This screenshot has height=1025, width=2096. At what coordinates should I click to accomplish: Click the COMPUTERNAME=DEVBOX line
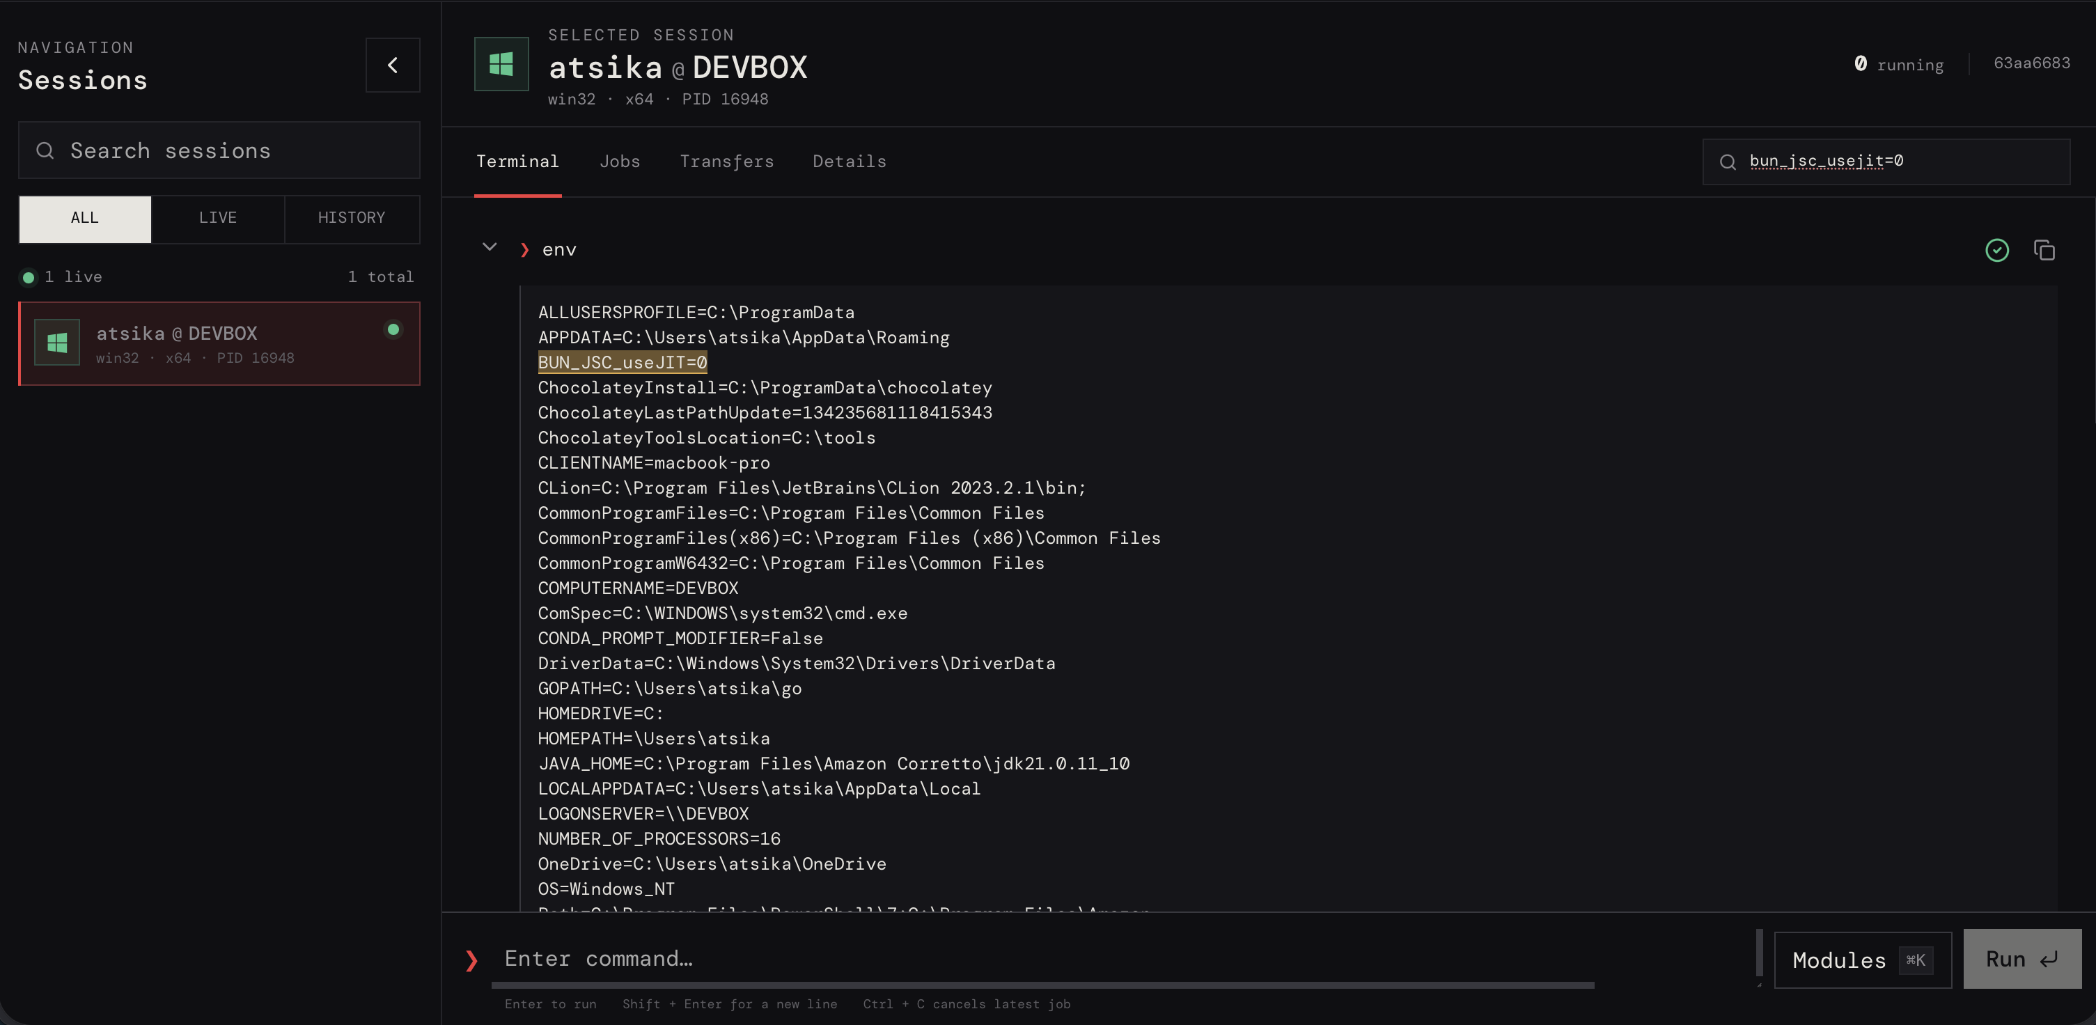[638, 588]
